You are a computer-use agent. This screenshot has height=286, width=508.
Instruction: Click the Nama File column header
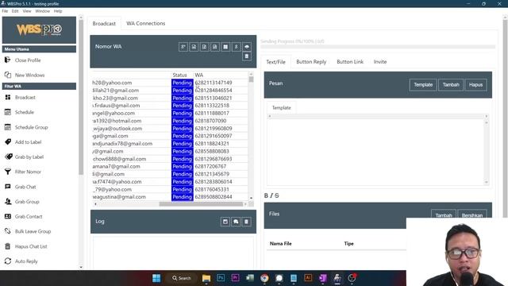pyautogui.click(x=280, y=244)
